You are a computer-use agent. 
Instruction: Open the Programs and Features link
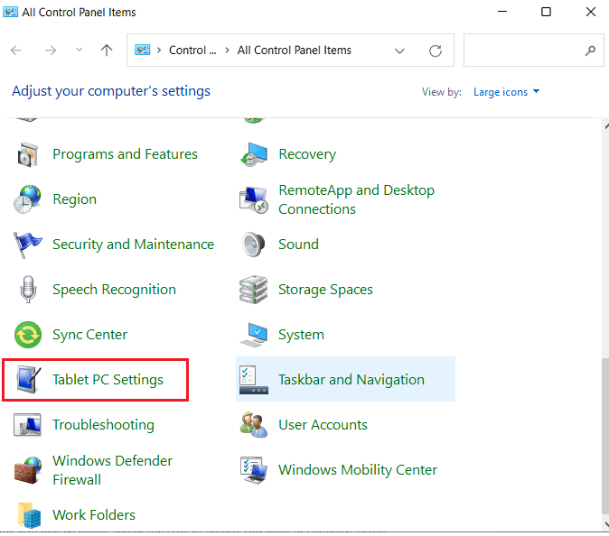tap(125, 154)
